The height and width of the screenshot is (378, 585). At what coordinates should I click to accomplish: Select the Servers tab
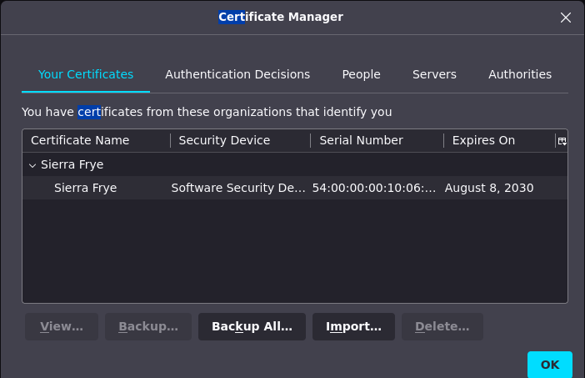pyautogui.click(x=434, y=74)
